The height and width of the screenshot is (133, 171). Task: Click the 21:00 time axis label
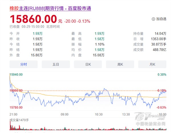[x=13, y=114]
